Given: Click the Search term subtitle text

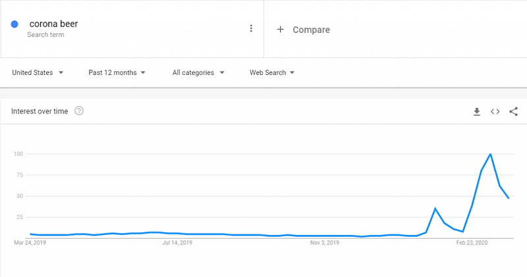Looking at the screenshot, I should [x=46, y=35].
